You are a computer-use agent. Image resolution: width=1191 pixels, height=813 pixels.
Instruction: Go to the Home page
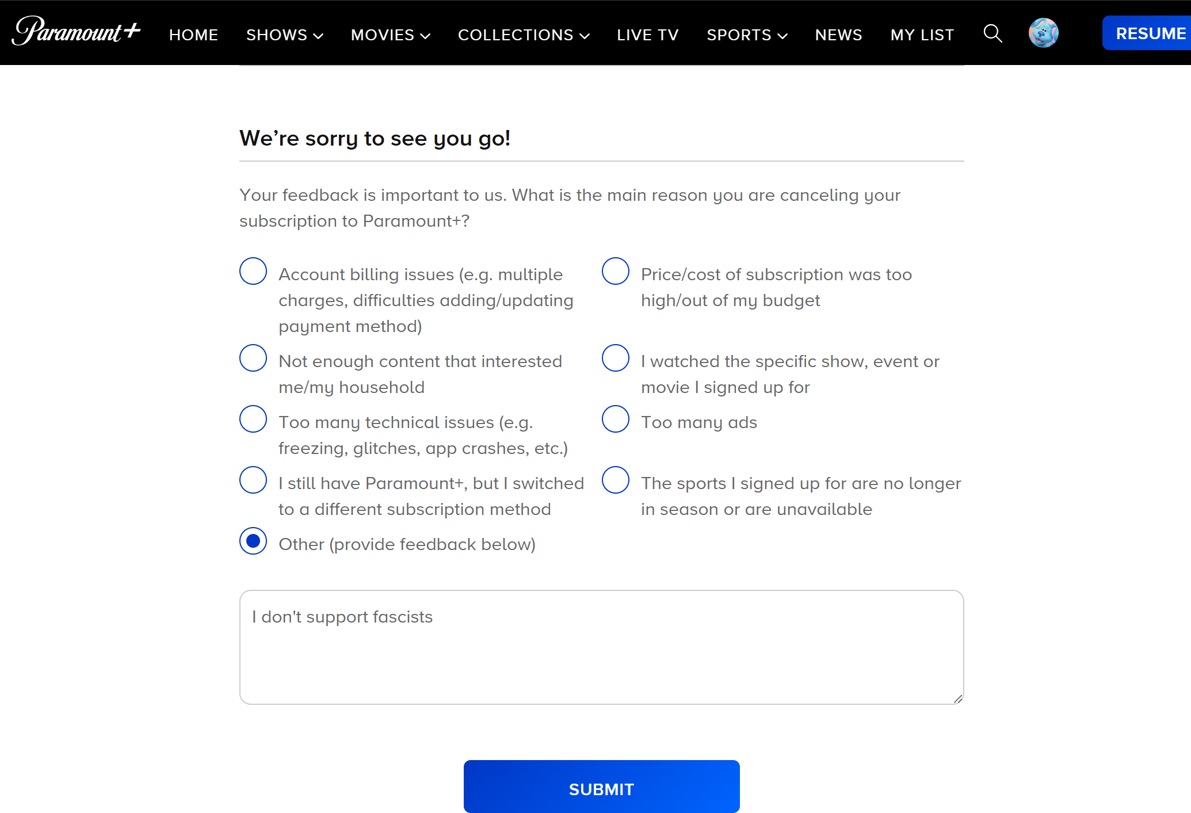coord(193,35)
